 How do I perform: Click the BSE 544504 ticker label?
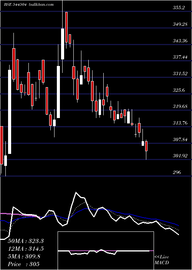click(15, 5)
